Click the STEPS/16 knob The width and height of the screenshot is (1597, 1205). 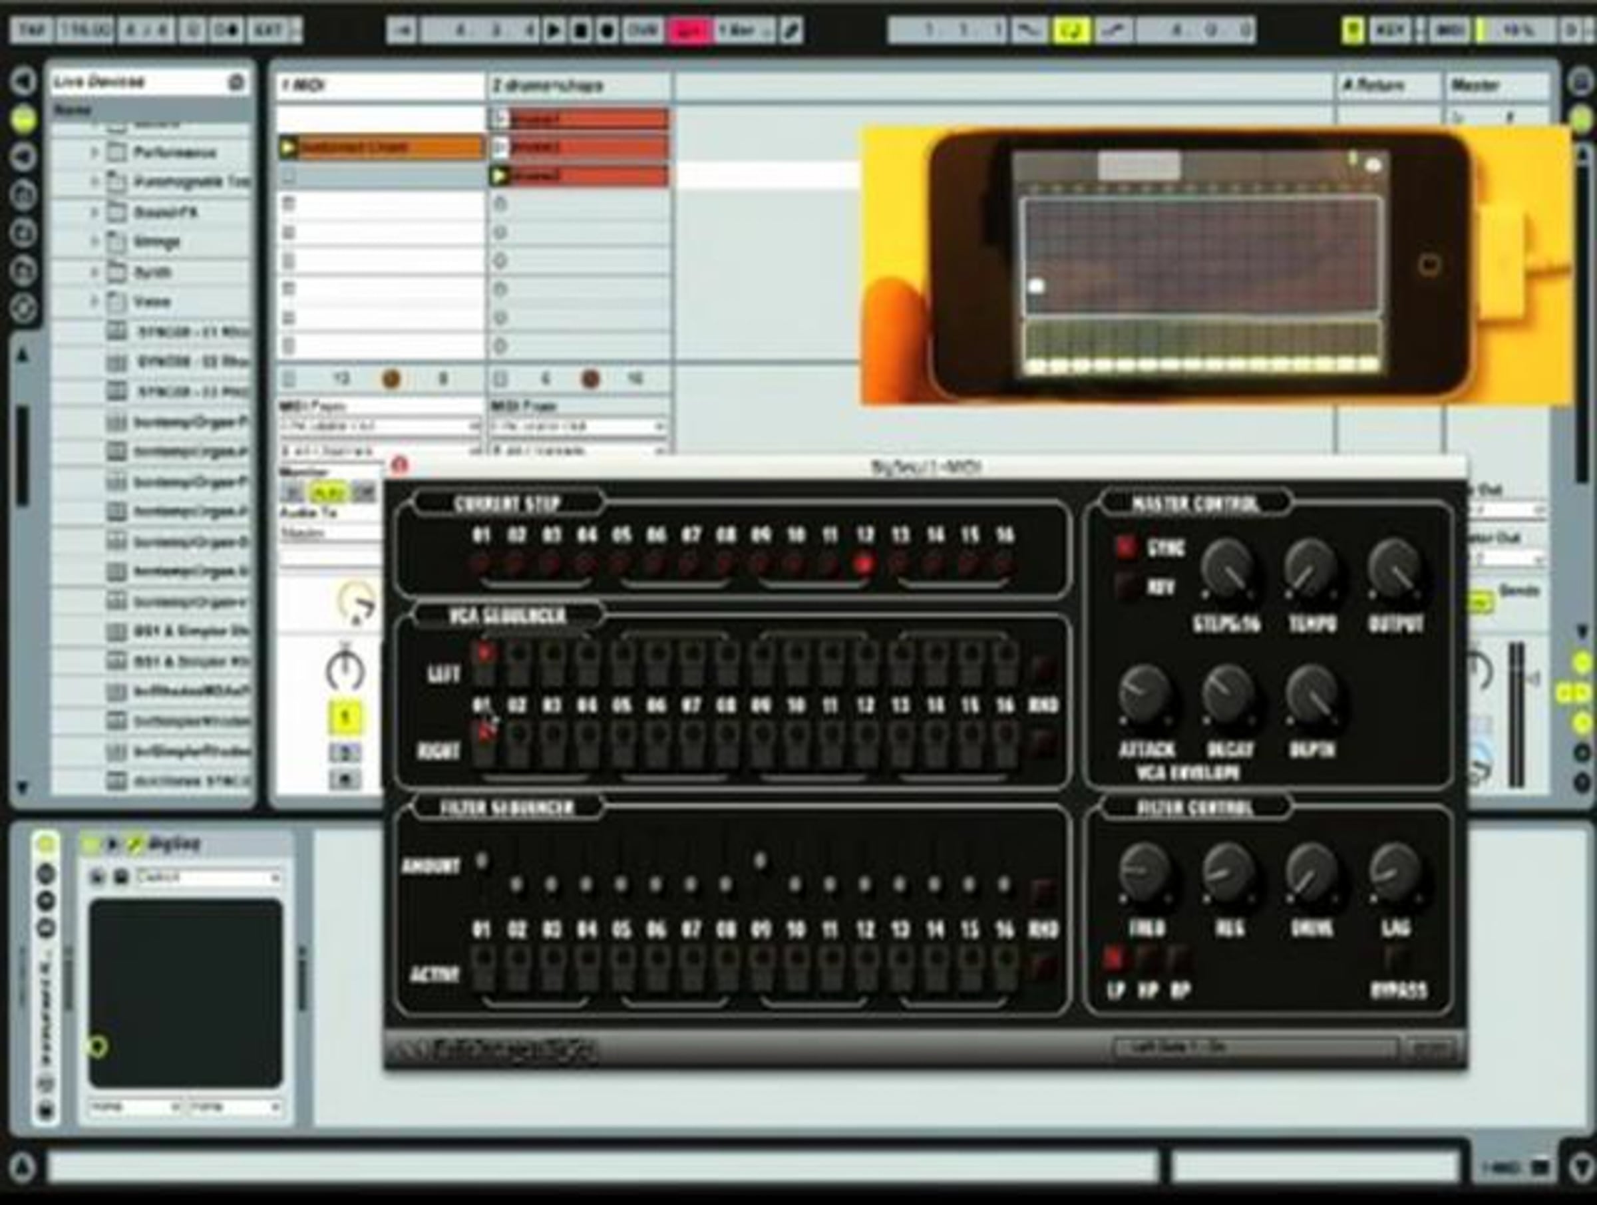point(1227,570)
